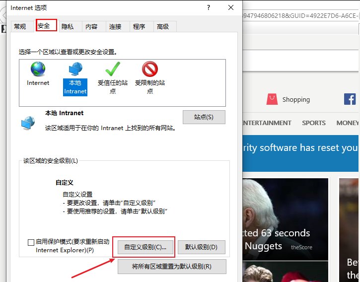The image size is (360, 282).
Task: Toggle 启用保护模式 checkbox
Action: click(31, 242)
